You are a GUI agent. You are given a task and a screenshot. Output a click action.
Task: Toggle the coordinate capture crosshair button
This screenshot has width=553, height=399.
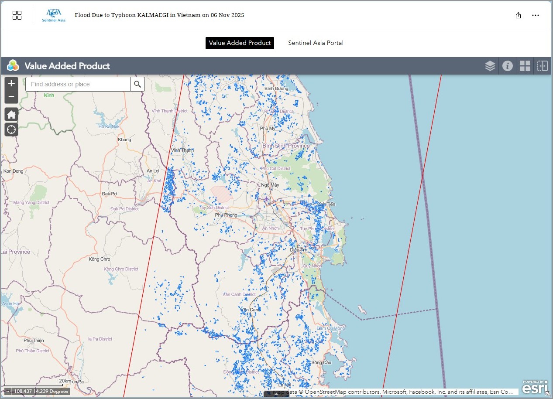click(x=8, y=391)
